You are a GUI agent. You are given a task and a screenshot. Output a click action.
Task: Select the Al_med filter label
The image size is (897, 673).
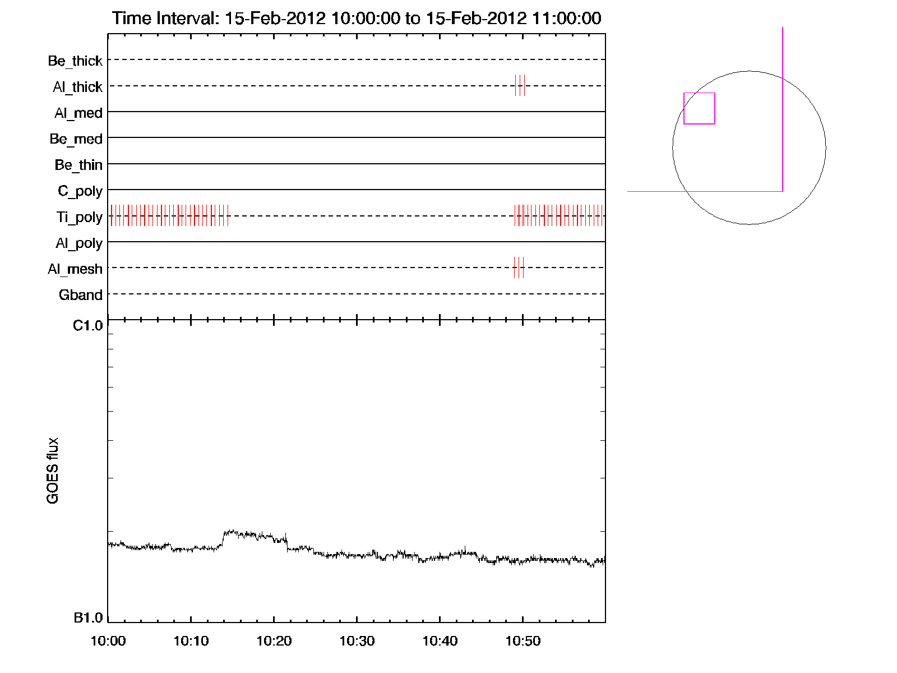click(x=78, y=113)
